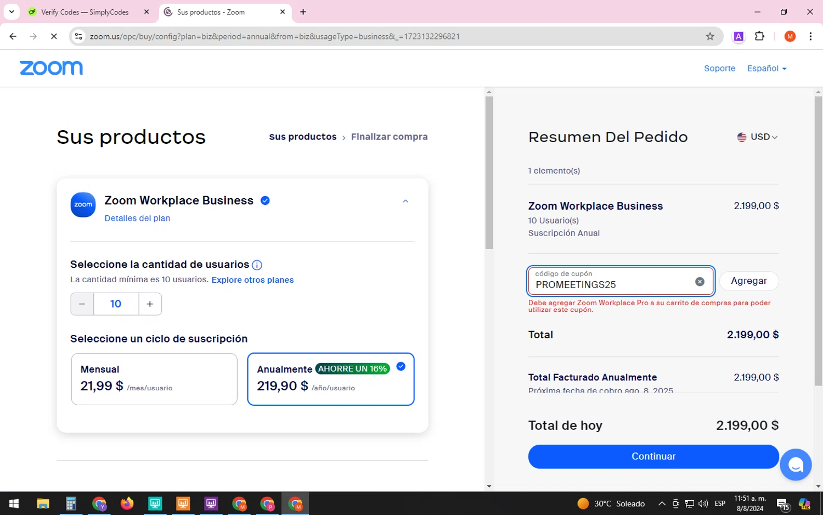
Task: Click the order summary scrollbar
Action: click(819, 240)
